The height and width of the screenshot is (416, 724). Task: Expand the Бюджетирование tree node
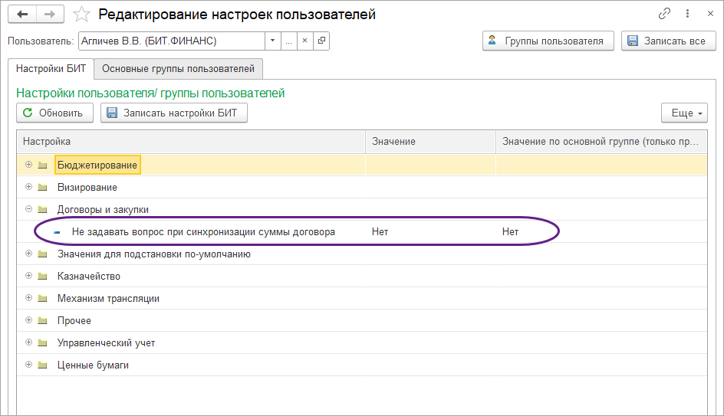point(28,165)
